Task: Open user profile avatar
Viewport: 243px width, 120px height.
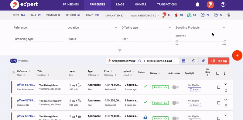Action: [x=210, y=5]
